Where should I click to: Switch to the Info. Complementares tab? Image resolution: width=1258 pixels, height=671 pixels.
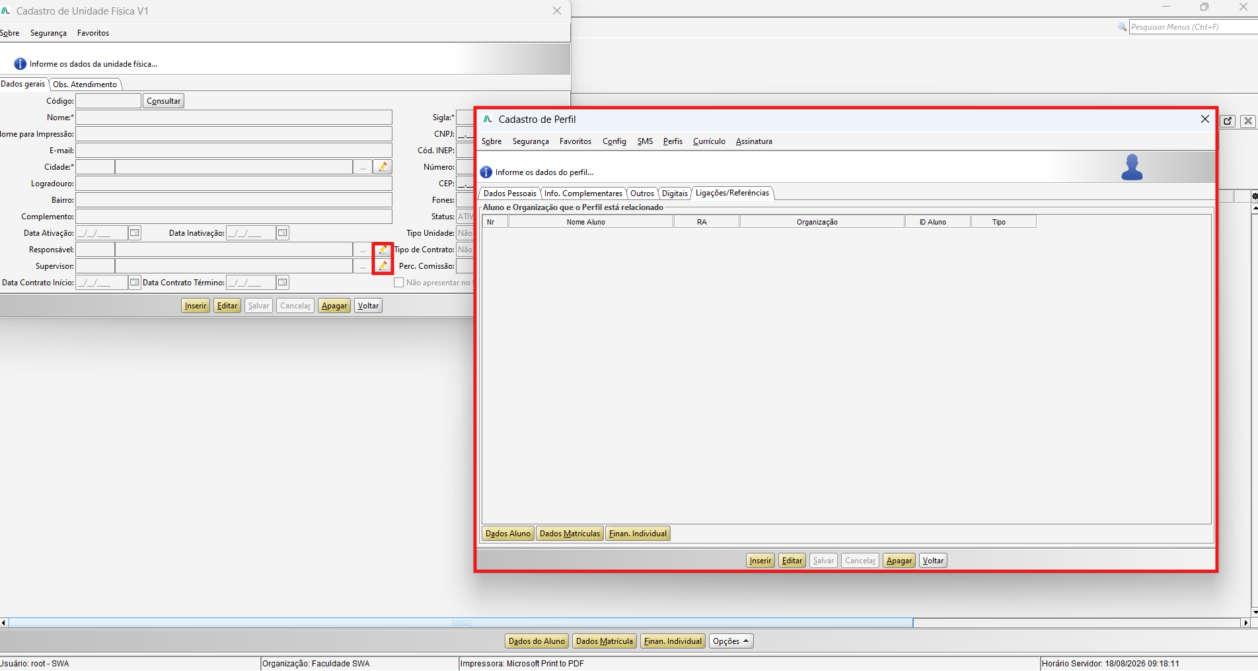583,194
